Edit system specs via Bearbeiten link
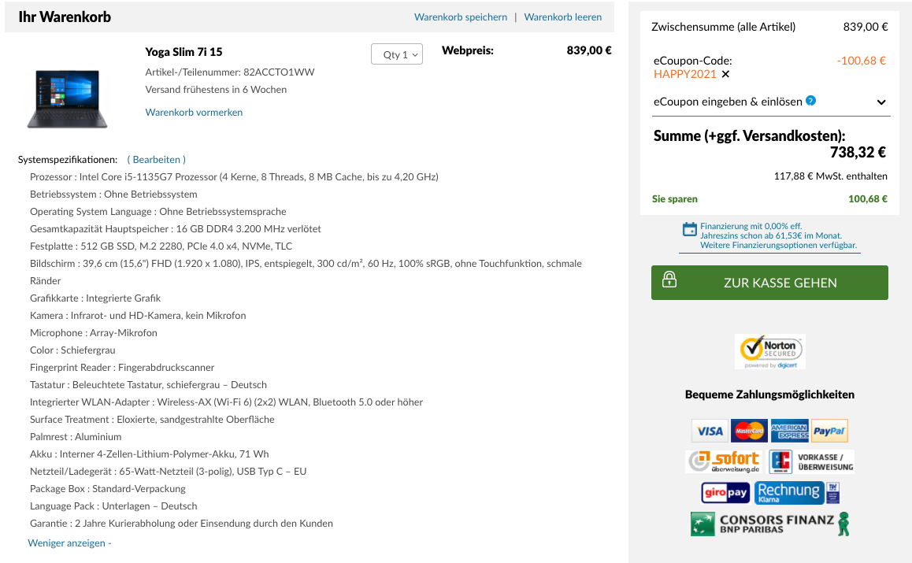 157,159
